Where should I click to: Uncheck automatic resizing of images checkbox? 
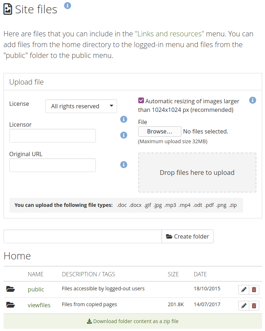click(x=141, y=101)
